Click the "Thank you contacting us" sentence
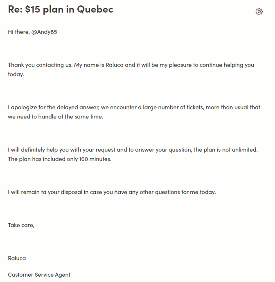Viewport: 275px width, 282px height. [40, 65]
